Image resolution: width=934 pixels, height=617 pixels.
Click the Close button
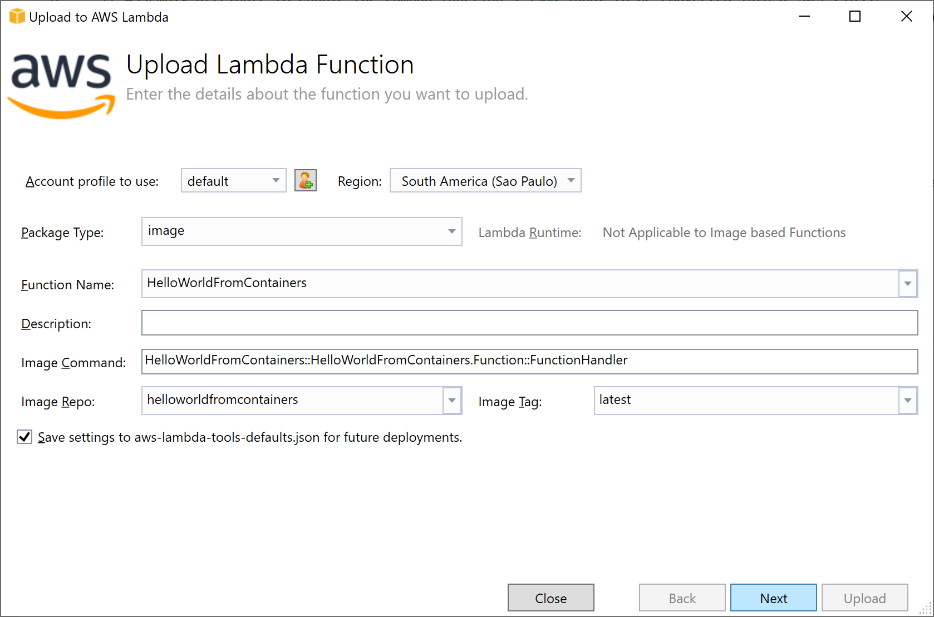(x=551, y=598)
